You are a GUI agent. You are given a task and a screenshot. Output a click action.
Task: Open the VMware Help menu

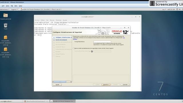tap(20, 6)
